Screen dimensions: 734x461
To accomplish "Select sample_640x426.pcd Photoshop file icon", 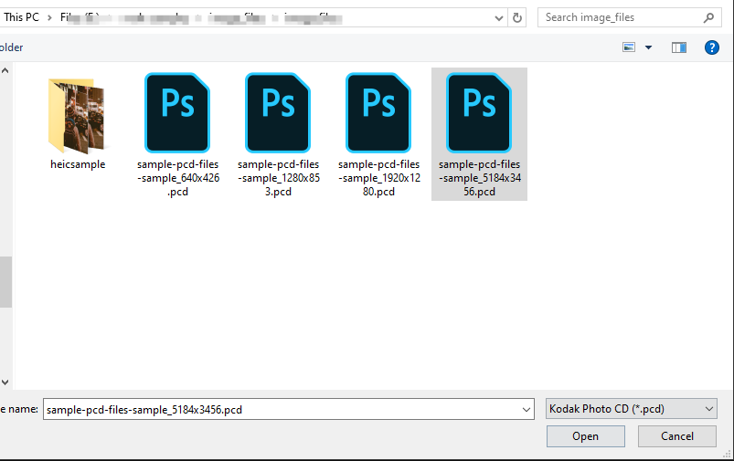I will [177, 112].
